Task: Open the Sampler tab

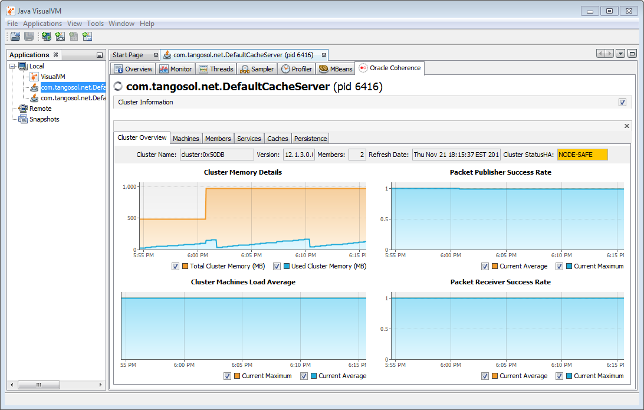Action: click(257, 69)
